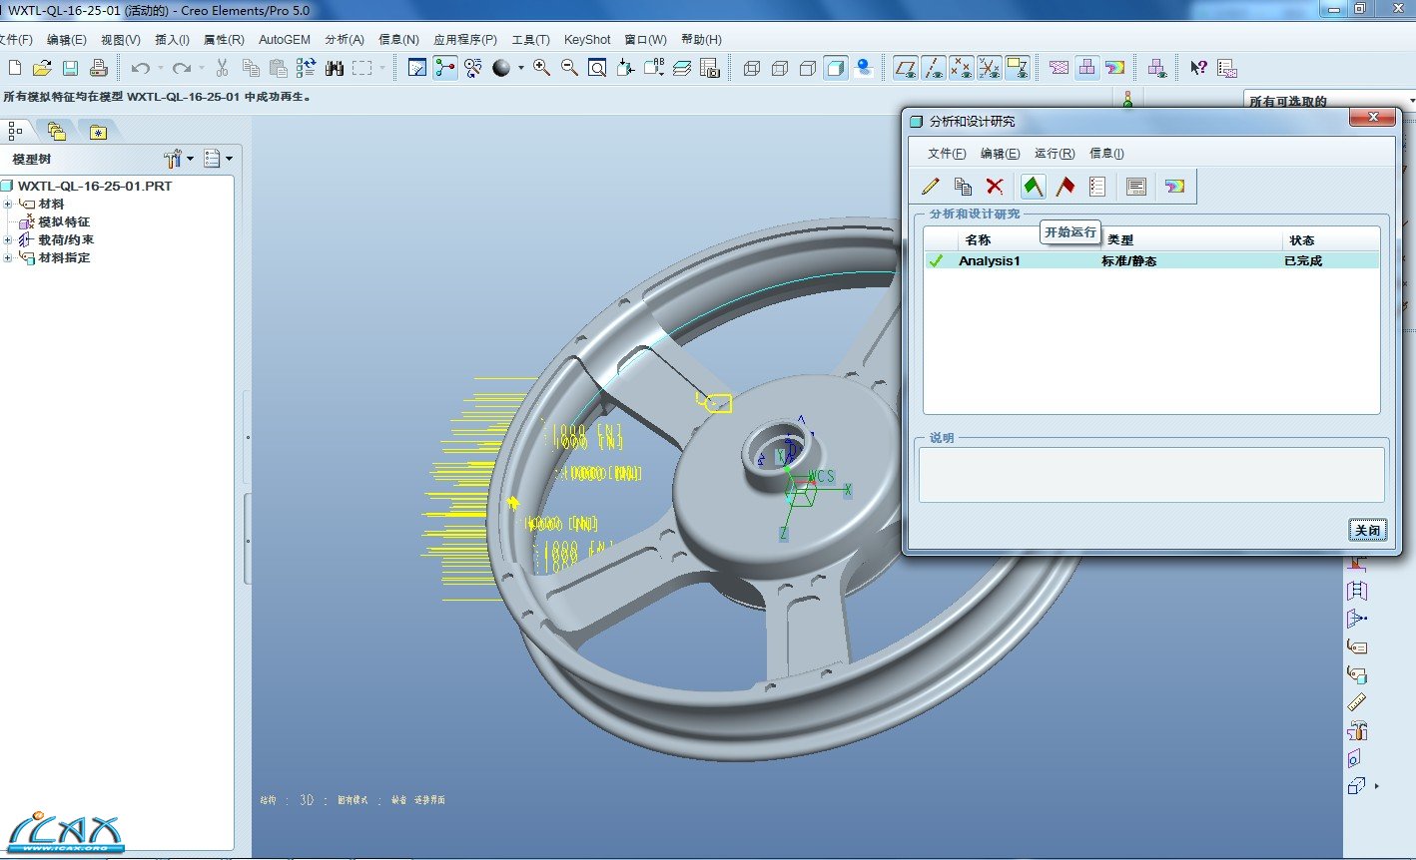The image size is (1416, 860).
Task: Open results via the rainbow icon in dialog
Action: tap(1174, 186)
